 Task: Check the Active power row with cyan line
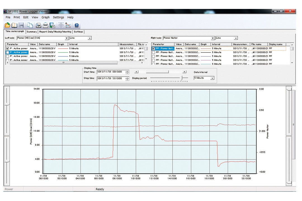point(8,60)
